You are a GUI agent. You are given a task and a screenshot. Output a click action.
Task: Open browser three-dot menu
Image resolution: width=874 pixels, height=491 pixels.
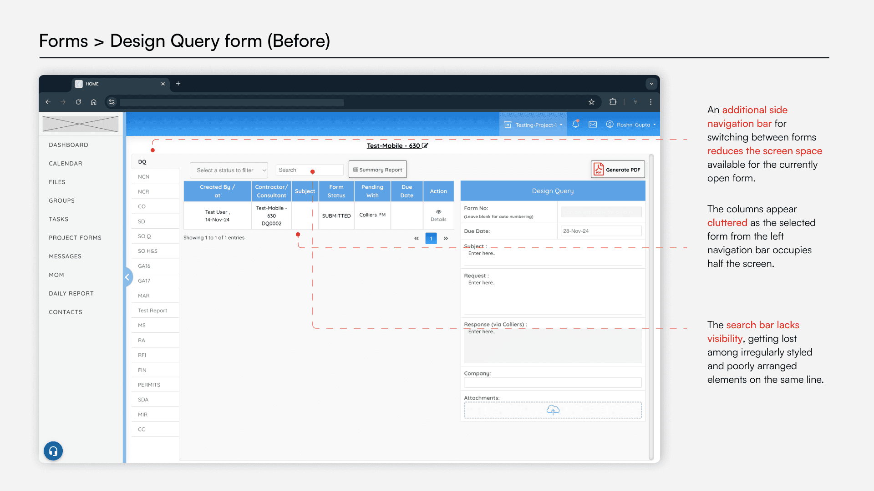650,102
